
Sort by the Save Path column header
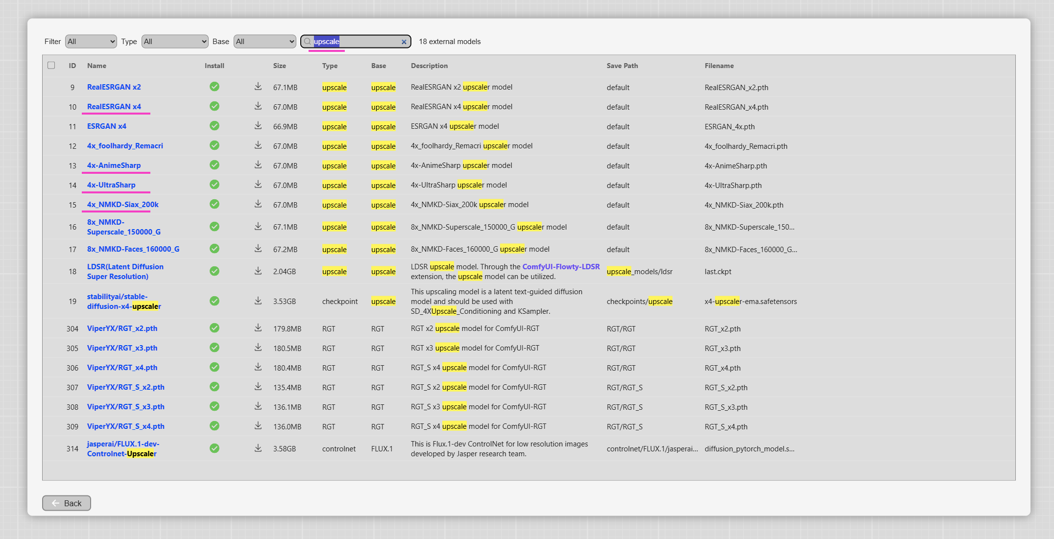tap(622, 66)
